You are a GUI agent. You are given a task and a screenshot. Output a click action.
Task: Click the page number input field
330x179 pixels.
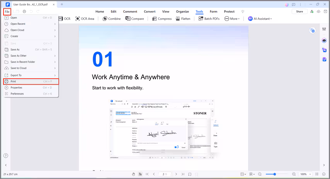point(165,174)
